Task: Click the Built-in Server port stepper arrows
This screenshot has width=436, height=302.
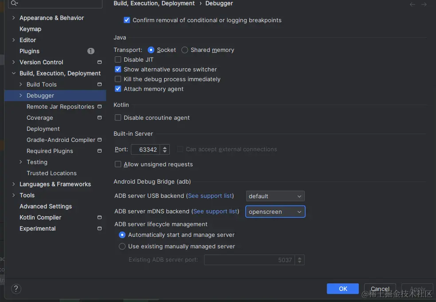Action: coord(165,149)
